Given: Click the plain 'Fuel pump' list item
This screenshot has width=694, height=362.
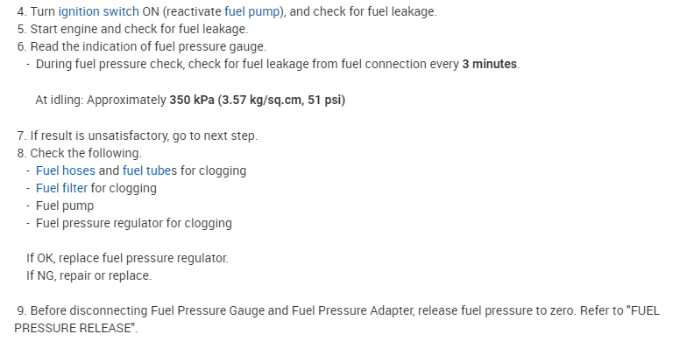Looking at the screenshot, I should 65,205.
